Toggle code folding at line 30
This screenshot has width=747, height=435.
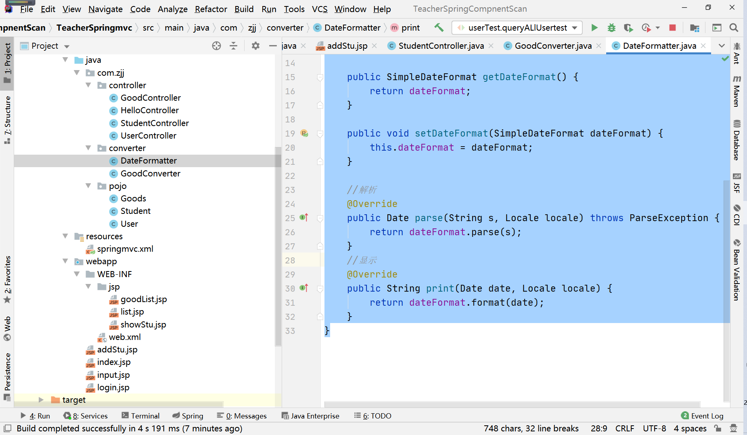pyautogui.click(x=320, y=288)
